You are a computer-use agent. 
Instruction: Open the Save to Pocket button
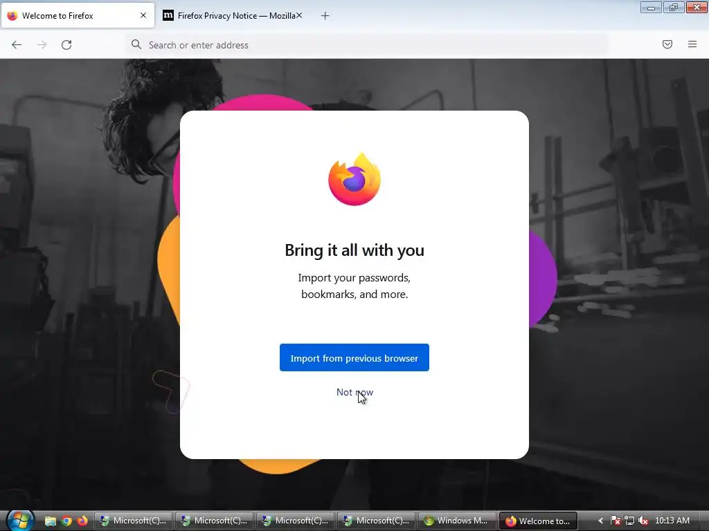667,44
